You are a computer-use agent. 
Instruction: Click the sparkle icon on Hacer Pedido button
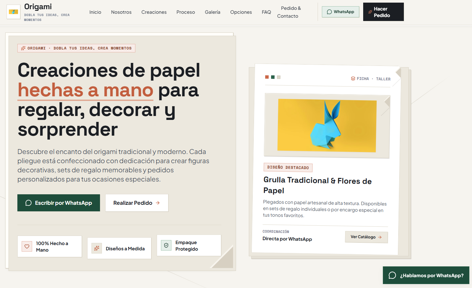370,12
